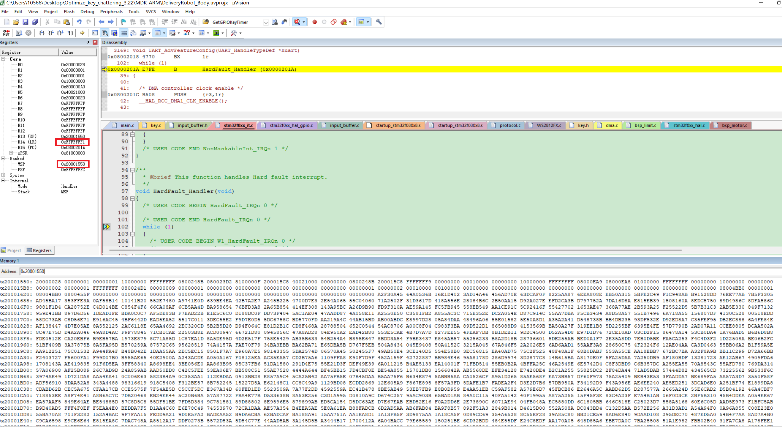Image resolution: width=782 pixels, height=427 pixels.
Task: Toggle Enable/Disable Breakpoint circle
Action: point(324,22)
